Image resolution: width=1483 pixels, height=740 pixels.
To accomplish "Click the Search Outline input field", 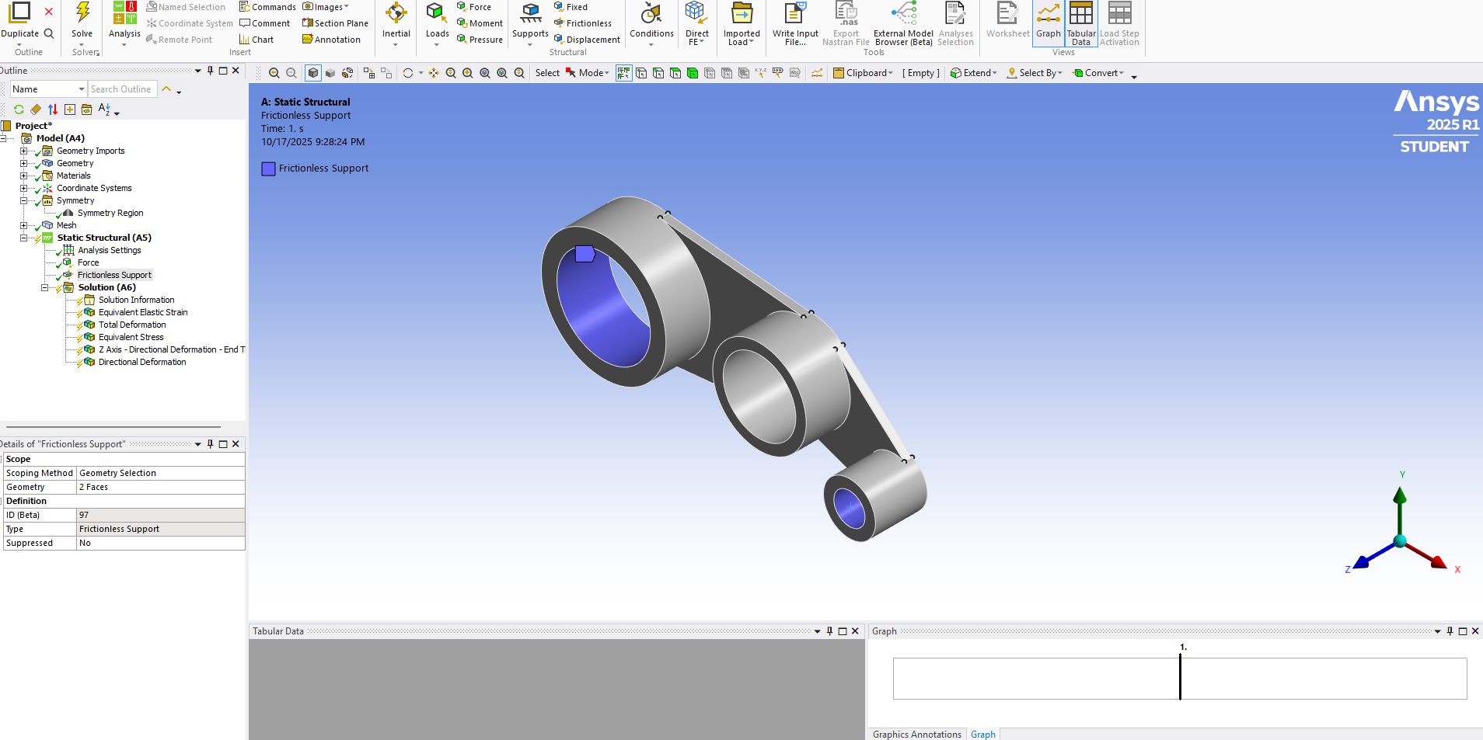I will coord(123,89).
